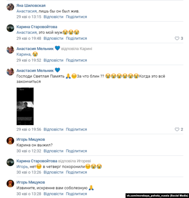Open Игорь Мицуков's avatar at 13:28 comment
This screenshot has height=198, width=189.
click(10, 184)
